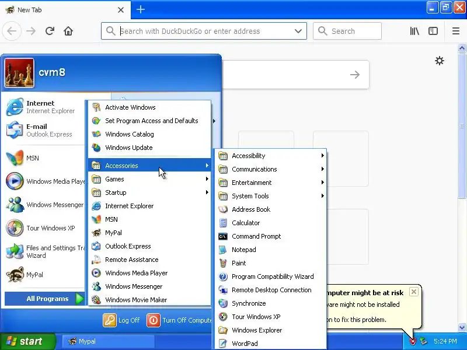The height and width of the screenshot is (350, 467).
Task: Click Activate Windows
Action: [149, 107]
